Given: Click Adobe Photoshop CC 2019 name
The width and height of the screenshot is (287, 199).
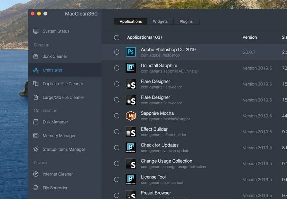Looking at the screenshot, I should tap(168, 49).
